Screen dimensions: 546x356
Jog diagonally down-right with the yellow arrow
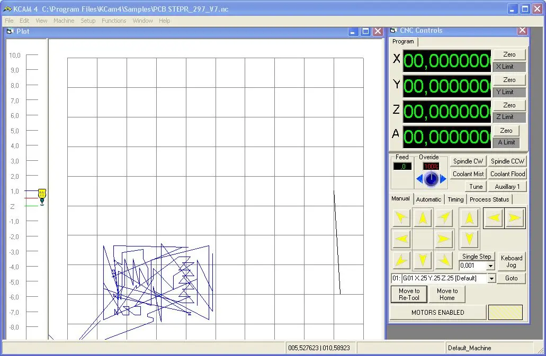pyautogui.click(x=444, y=260)
